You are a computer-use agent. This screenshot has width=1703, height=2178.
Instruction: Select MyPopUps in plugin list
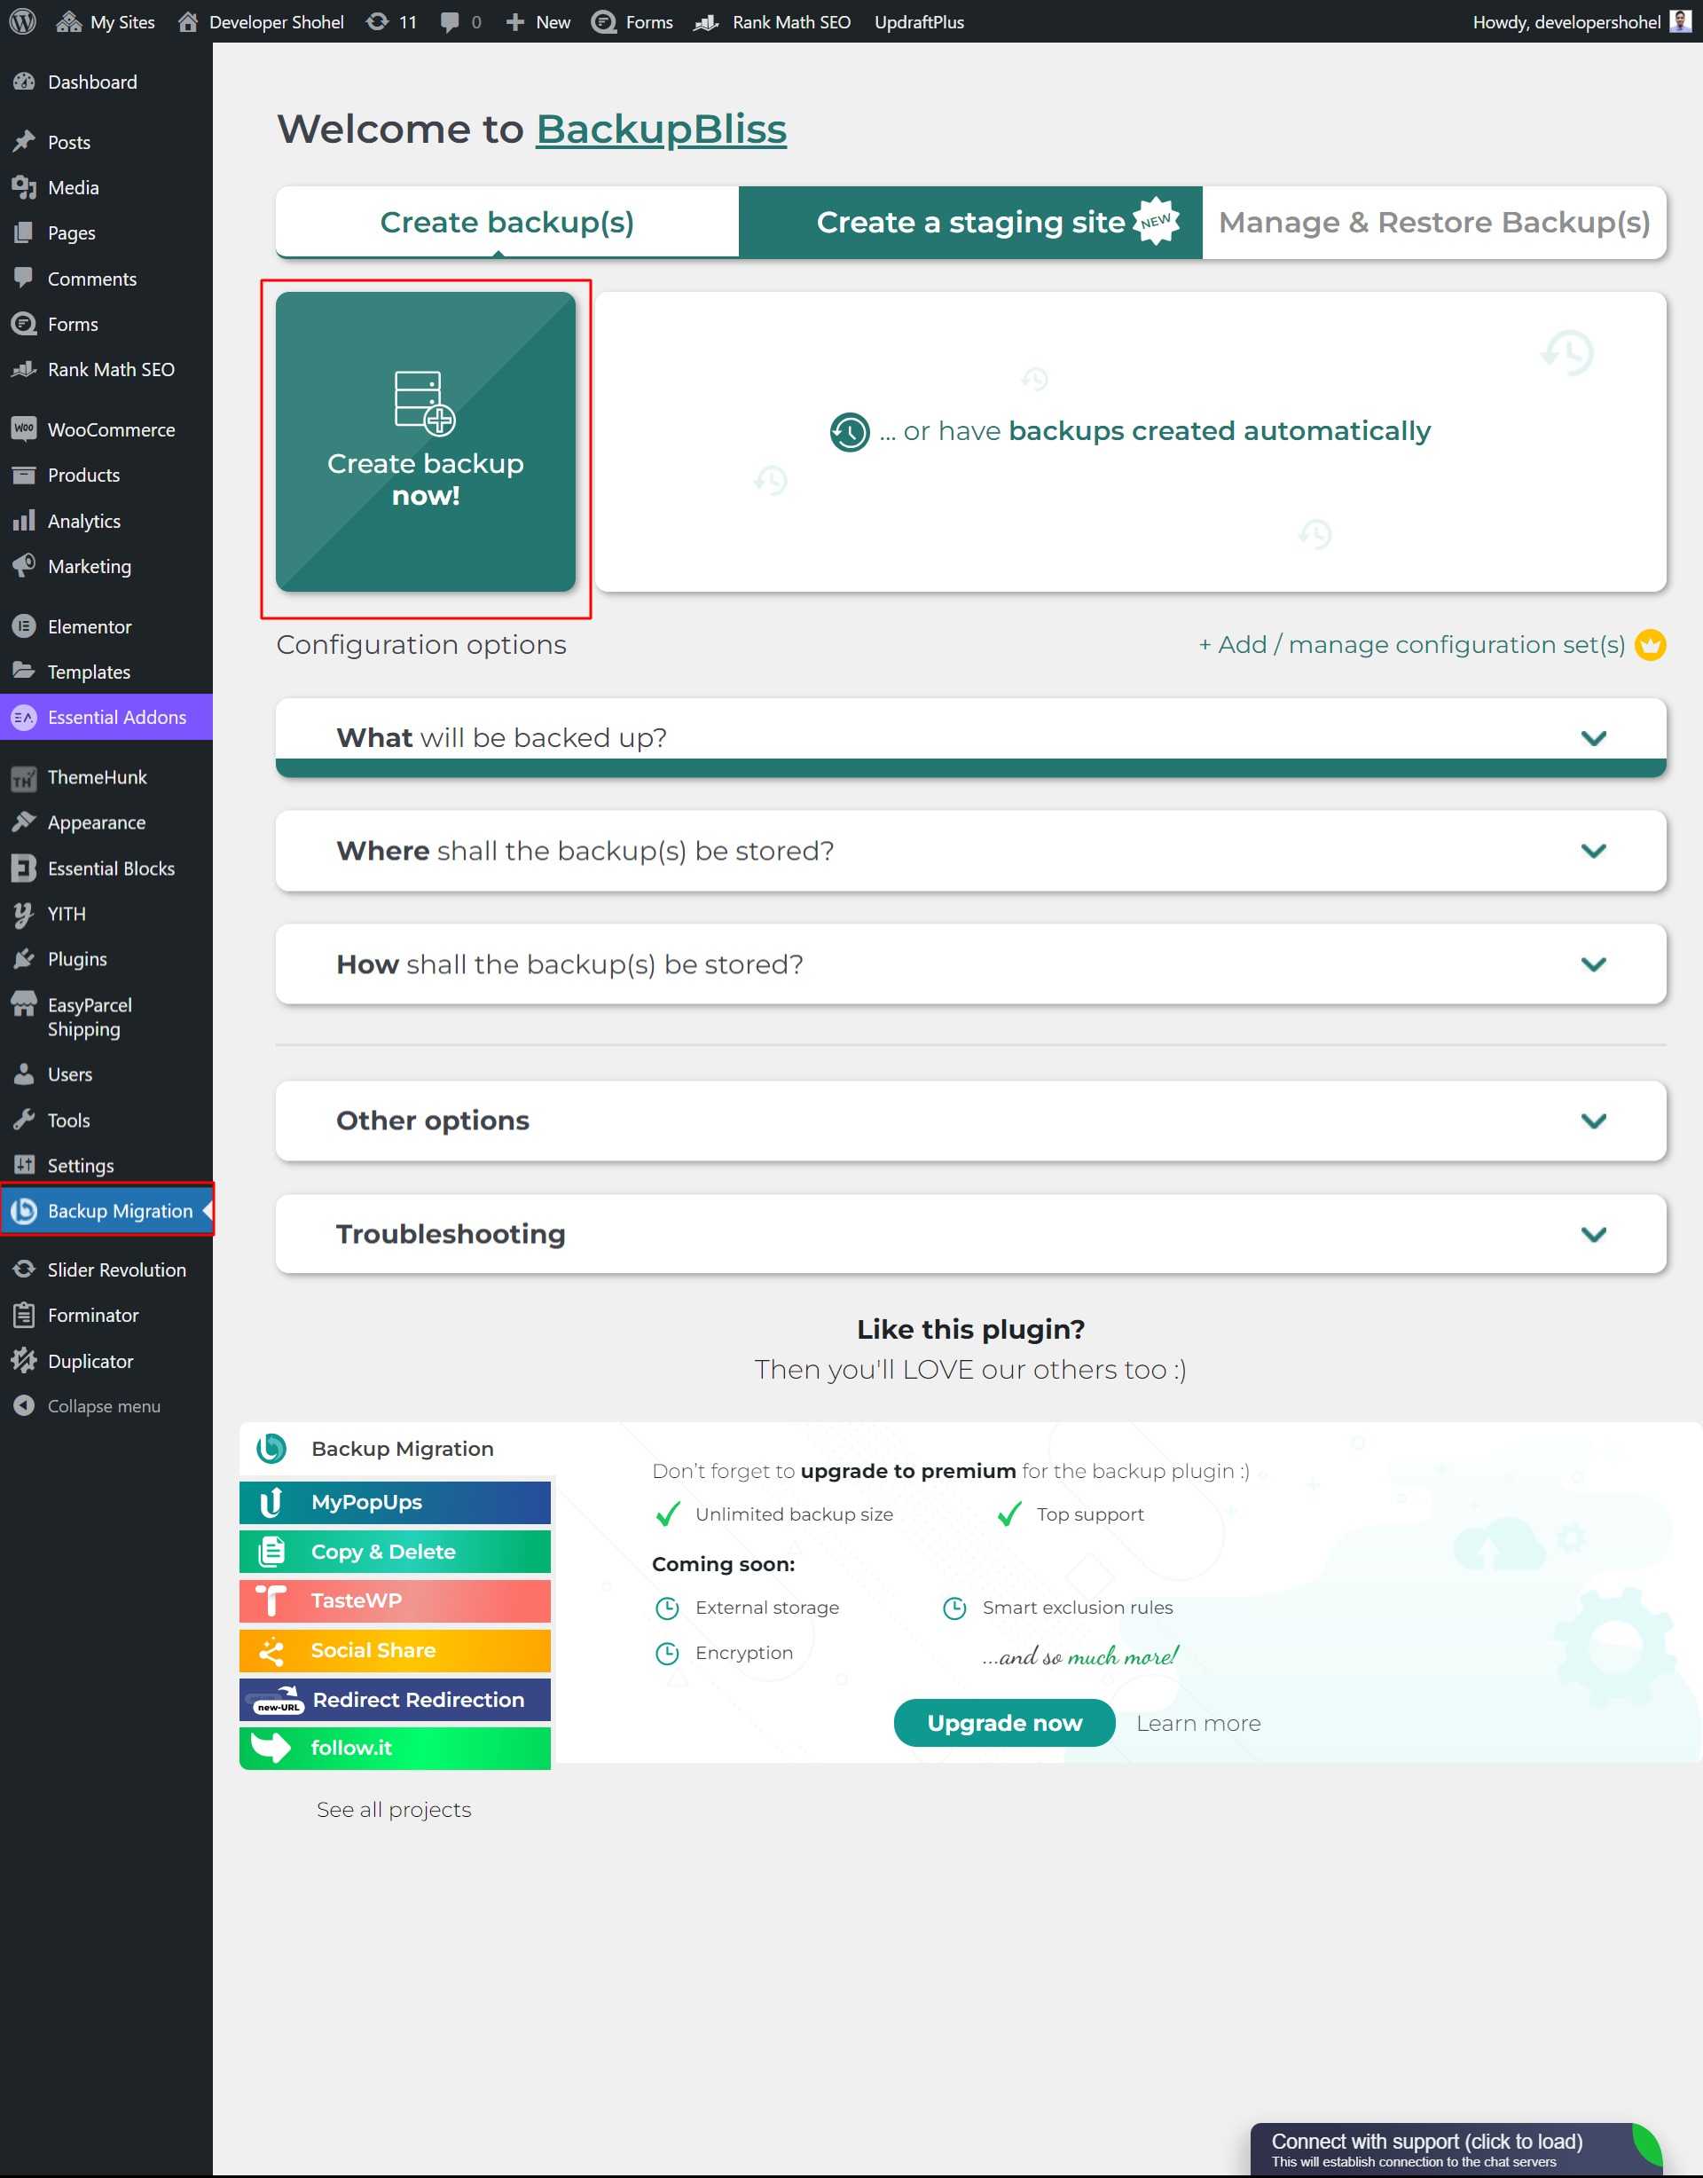(x=395, y=1502)
